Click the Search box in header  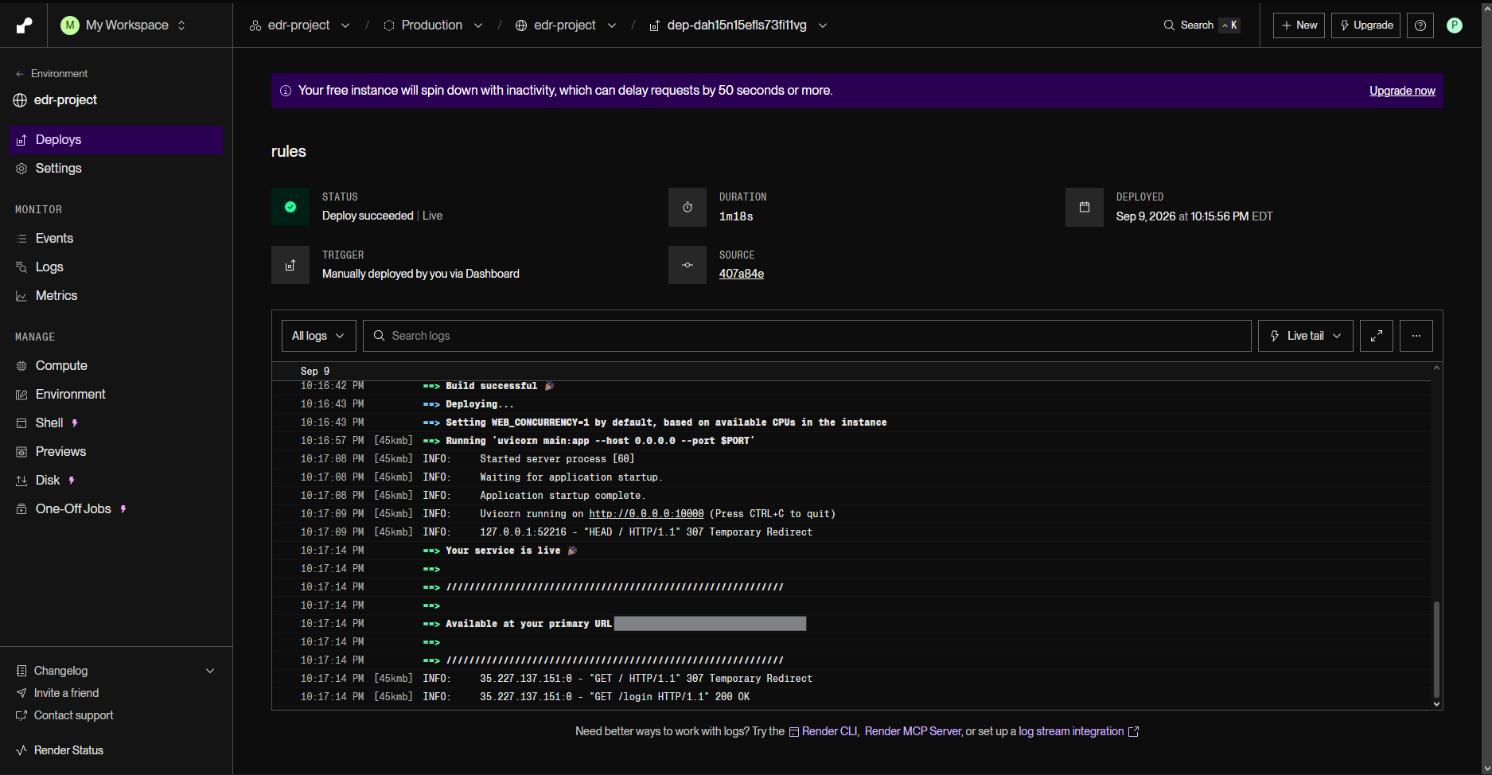pyautogui.click(x=1202, y=25)
